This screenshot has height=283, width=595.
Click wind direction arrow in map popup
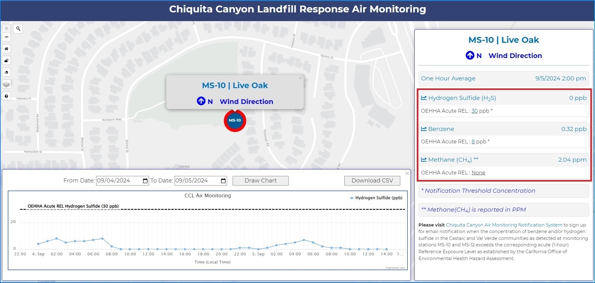click(x=201, y=101)
